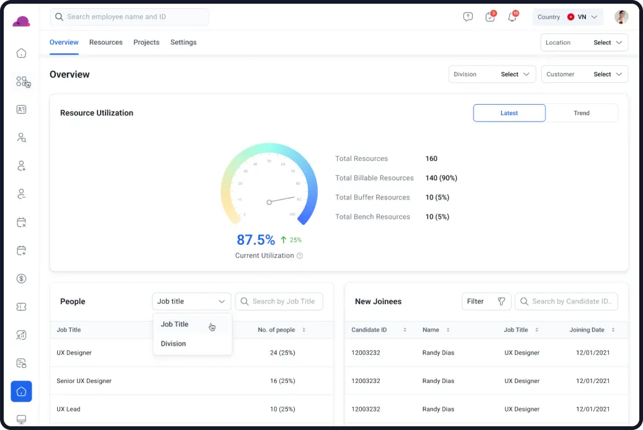
Task: Open the person search icon in sidebar
Action: (x=21, y=138)
